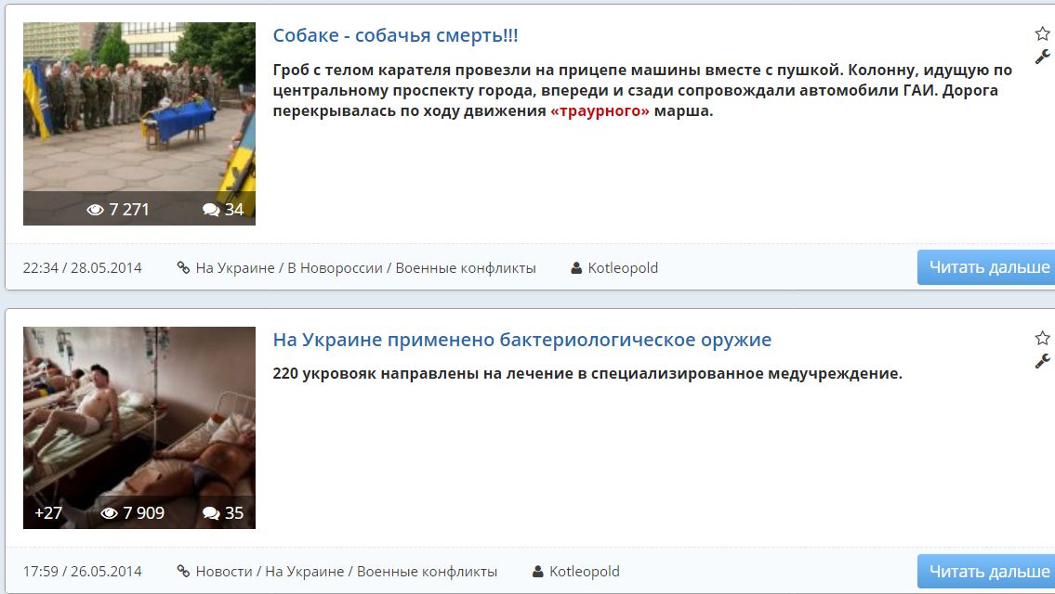Open "На Украине применено бактериологическое оружие" headline

pyautogui.click(x=521, y=340)
